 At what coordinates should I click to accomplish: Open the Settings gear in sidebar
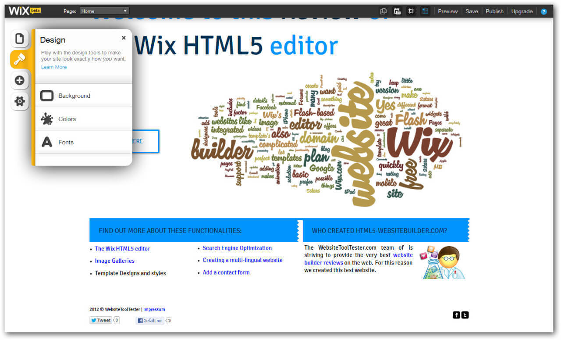point(20,101)
